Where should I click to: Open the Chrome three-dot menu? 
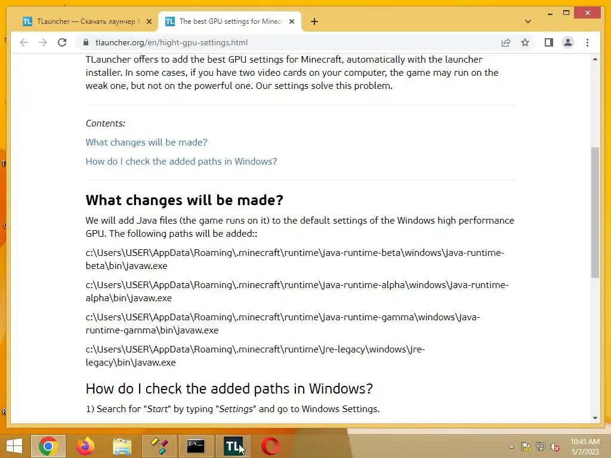point(587,42)
